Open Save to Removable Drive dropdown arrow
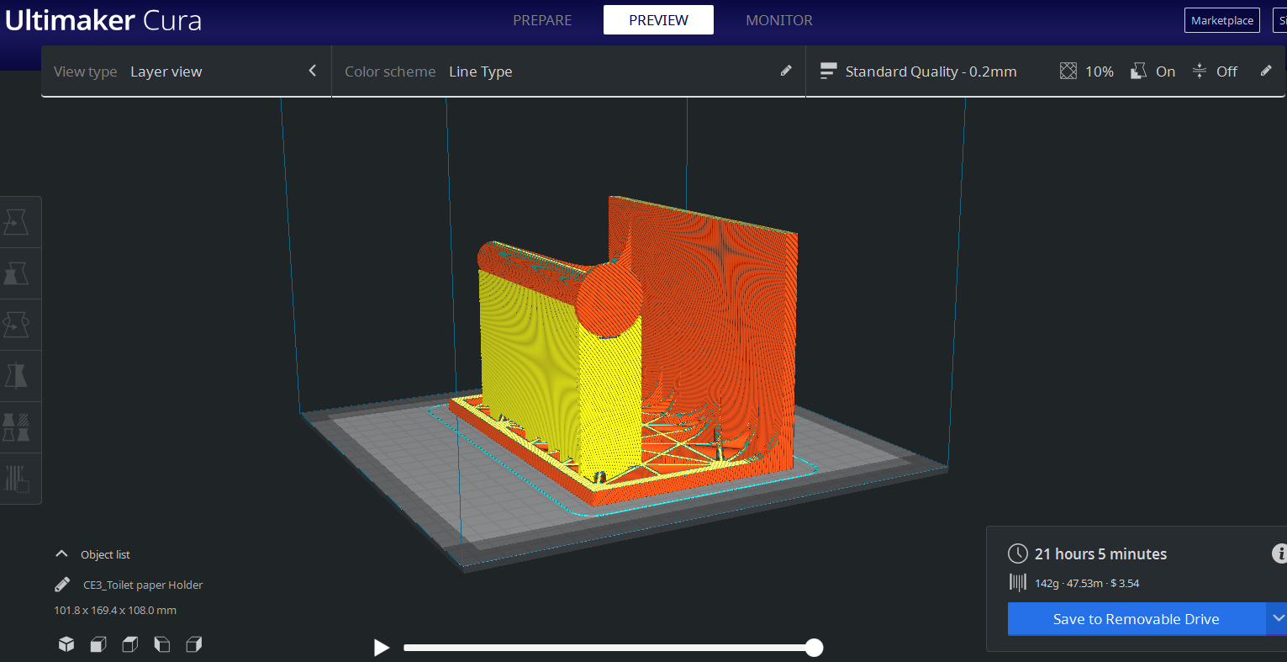The image size is (1287, 662). [x=1277, y=619]
